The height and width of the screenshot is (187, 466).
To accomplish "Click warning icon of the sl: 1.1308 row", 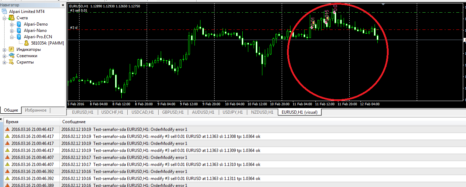I will point(7,136).
